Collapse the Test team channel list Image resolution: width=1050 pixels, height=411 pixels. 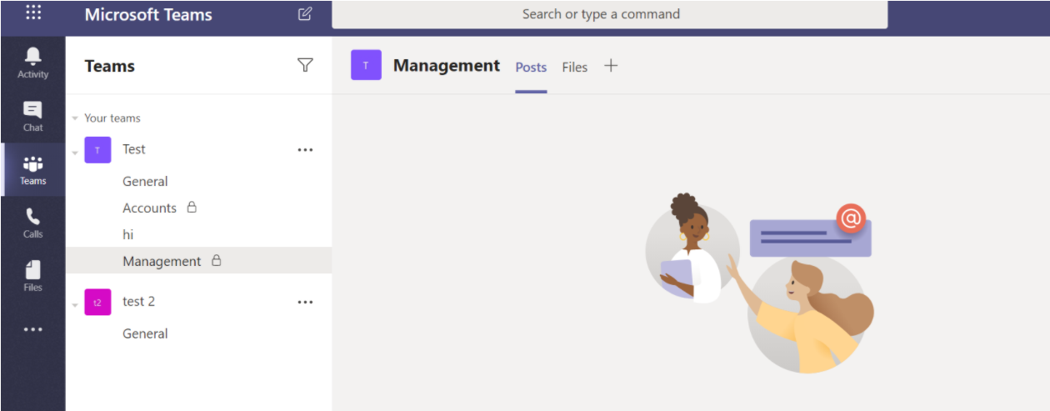pos(75,153)
